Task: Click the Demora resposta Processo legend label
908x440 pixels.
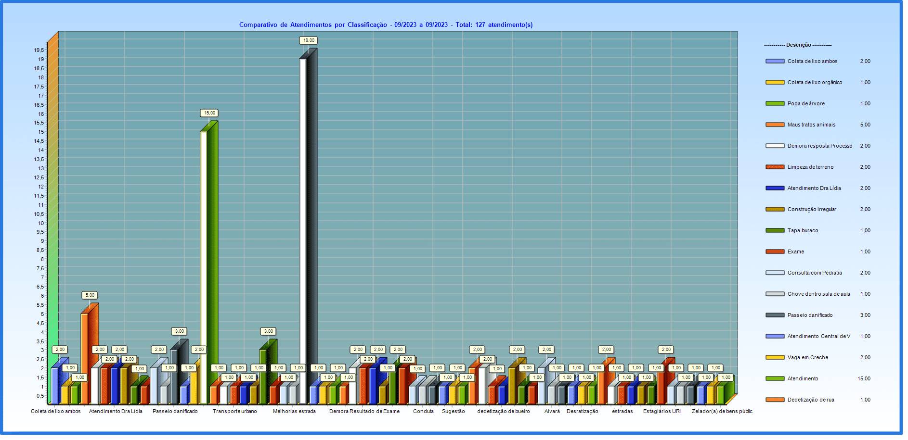Action: (819, 146)
